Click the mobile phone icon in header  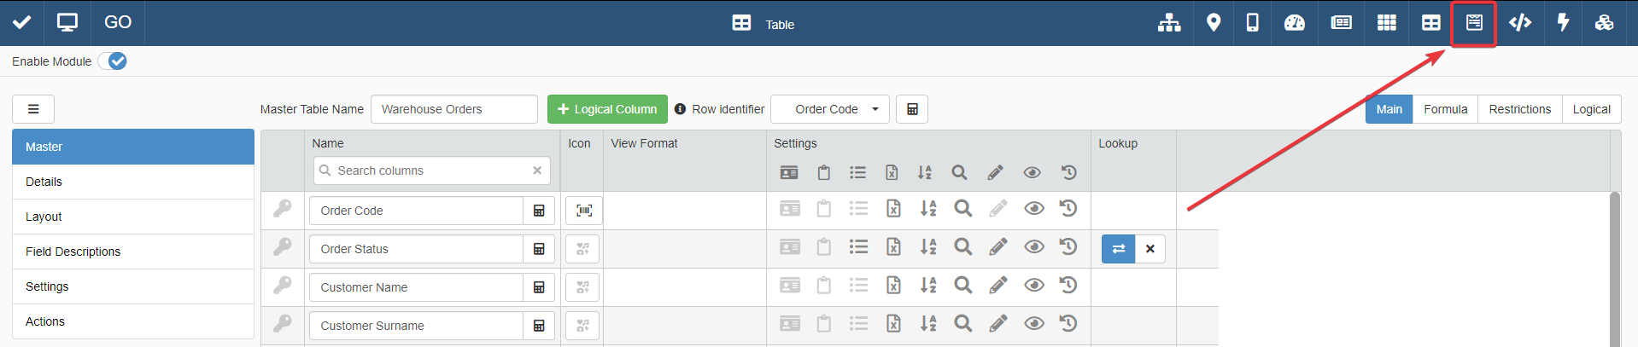[x=1252, y=23]
